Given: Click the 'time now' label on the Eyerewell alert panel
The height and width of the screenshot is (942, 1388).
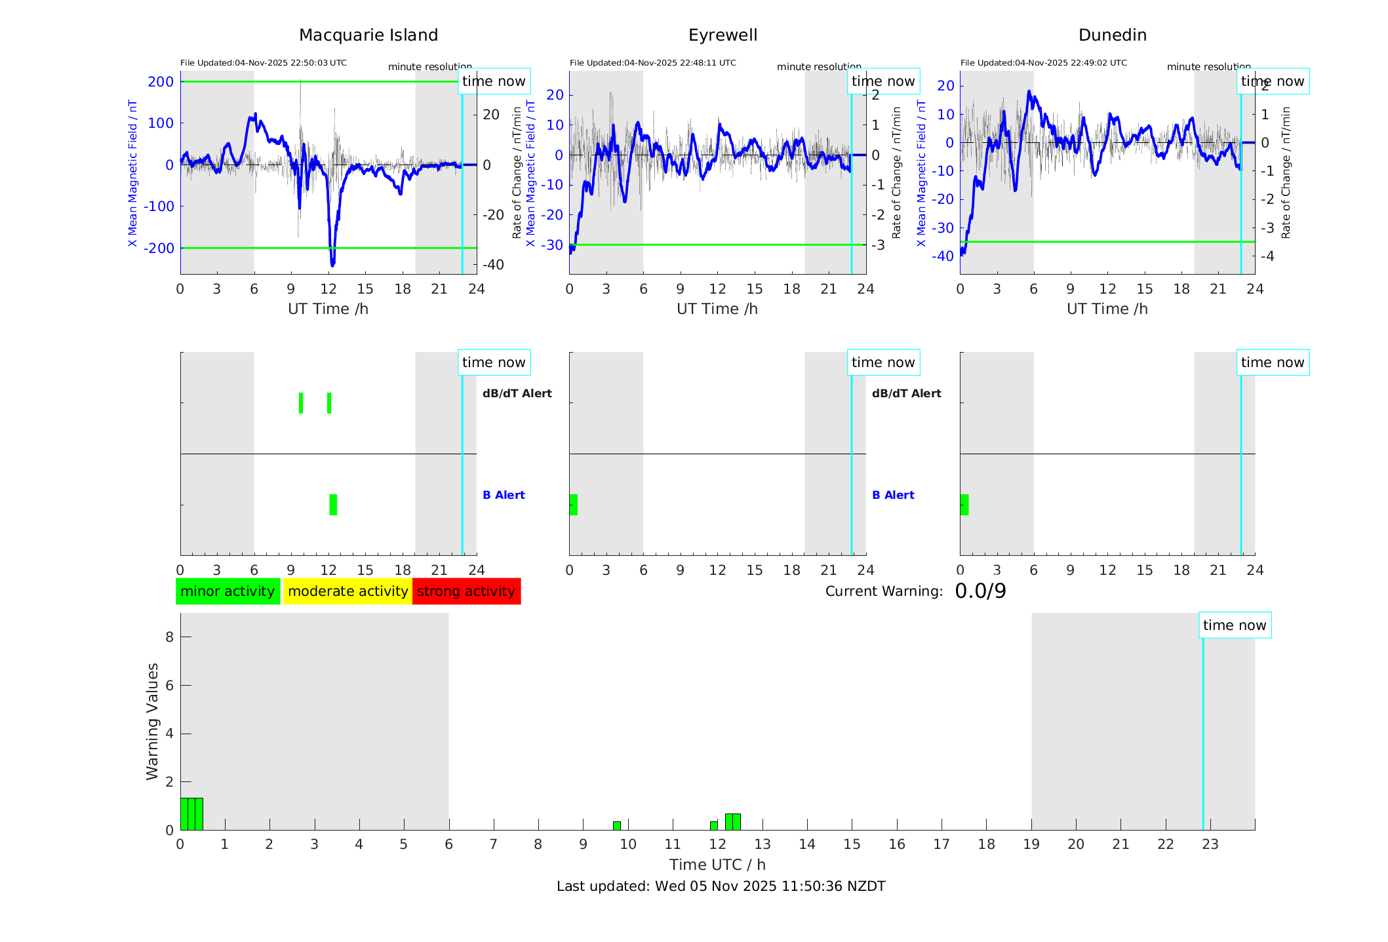Looking at the screenshot, I should pos(882,363).
